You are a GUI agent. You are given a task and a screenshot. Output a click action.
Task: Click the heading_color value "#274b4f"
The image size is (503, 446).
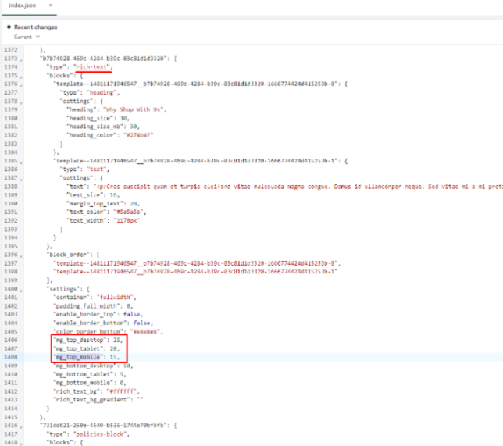click(138, 135)
